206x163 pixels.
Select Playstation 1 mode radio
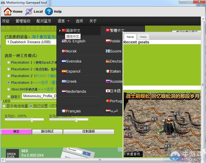9,62
